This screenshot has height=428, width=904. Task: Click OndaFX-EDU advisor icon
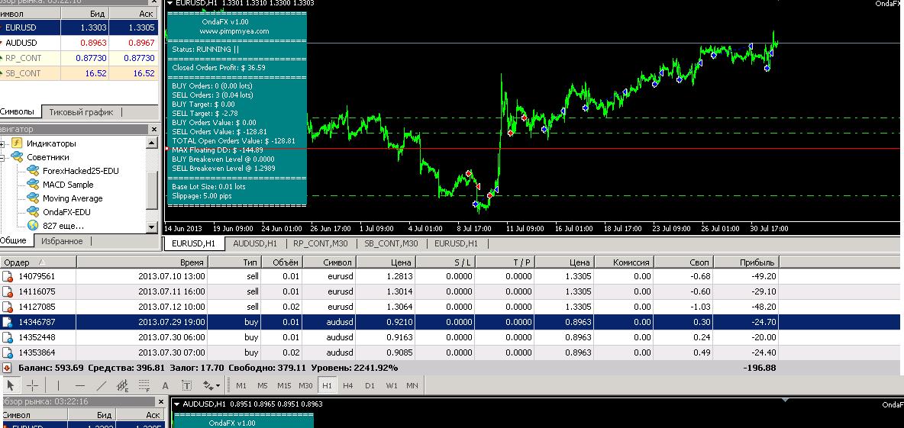coord(32,212)
